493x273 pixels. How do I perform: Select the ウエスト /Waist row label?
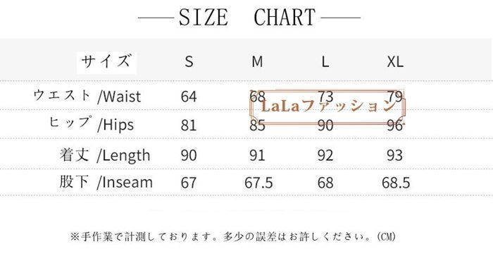(x=87, y=96)
